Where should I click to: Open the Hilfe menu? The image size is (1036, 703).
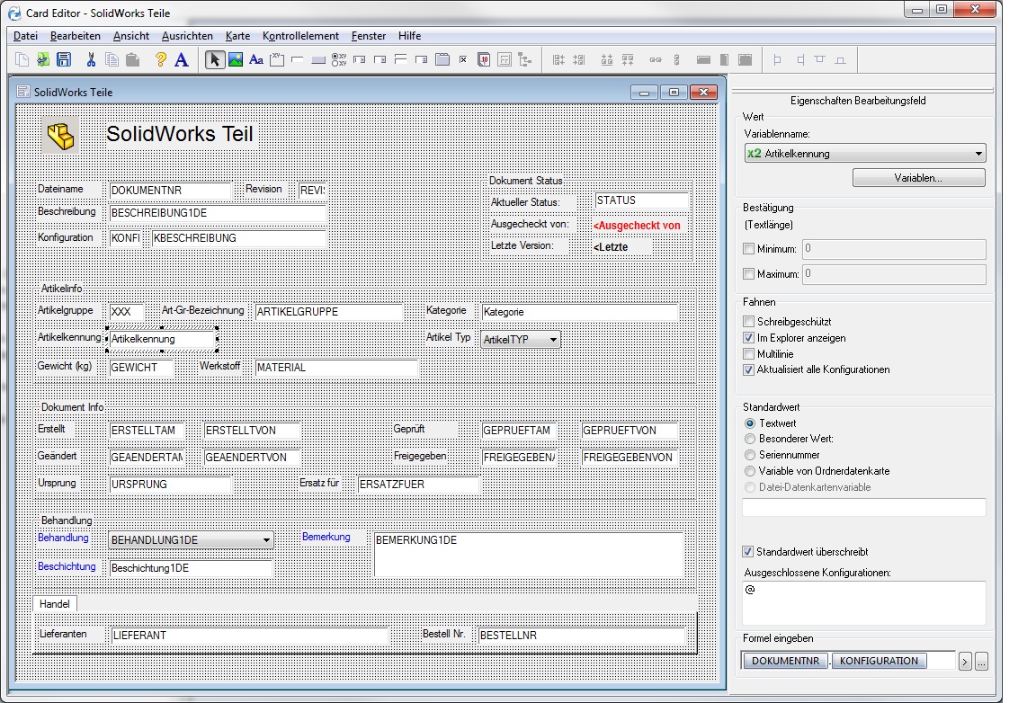(410, 36)
